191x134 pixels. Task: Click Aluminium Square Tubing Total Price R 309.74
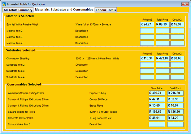[x=157, y=93]
